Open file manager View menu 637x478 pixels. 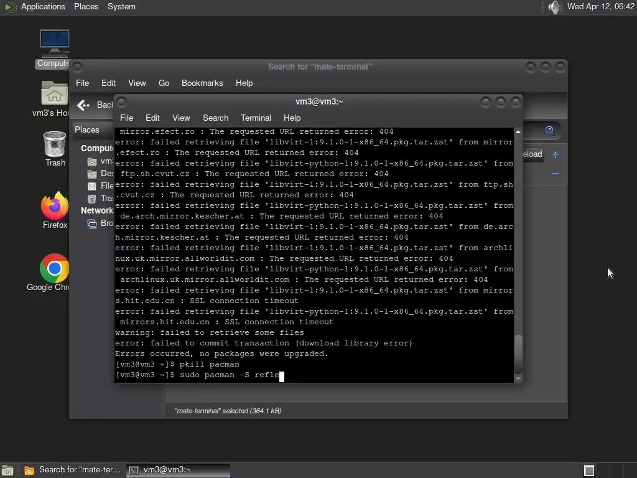[x=137, y=83]
